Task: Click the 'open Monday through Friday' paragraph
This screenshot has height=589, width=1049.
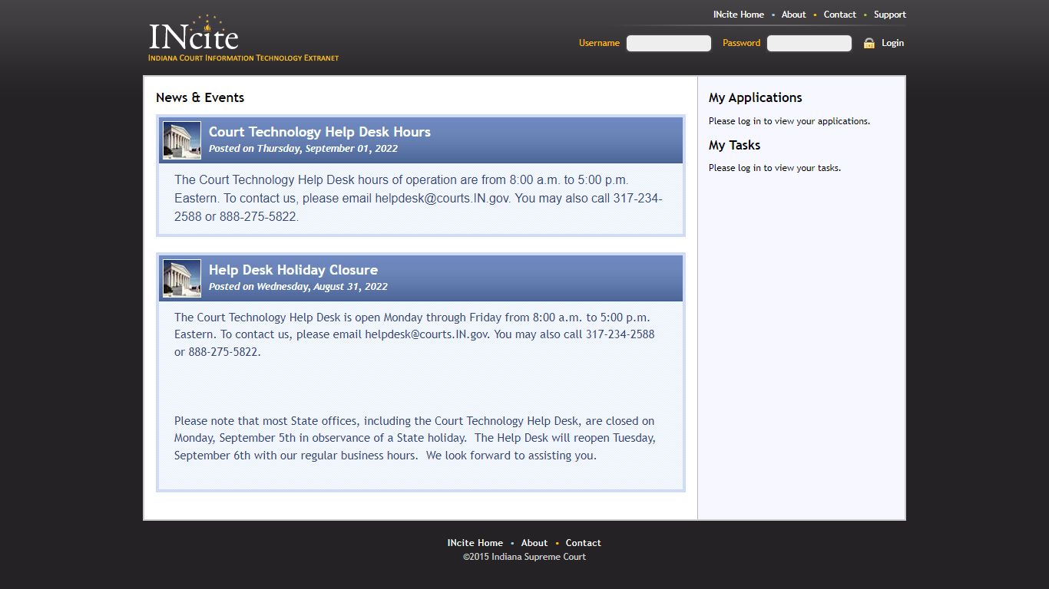Action: [415, 334]
